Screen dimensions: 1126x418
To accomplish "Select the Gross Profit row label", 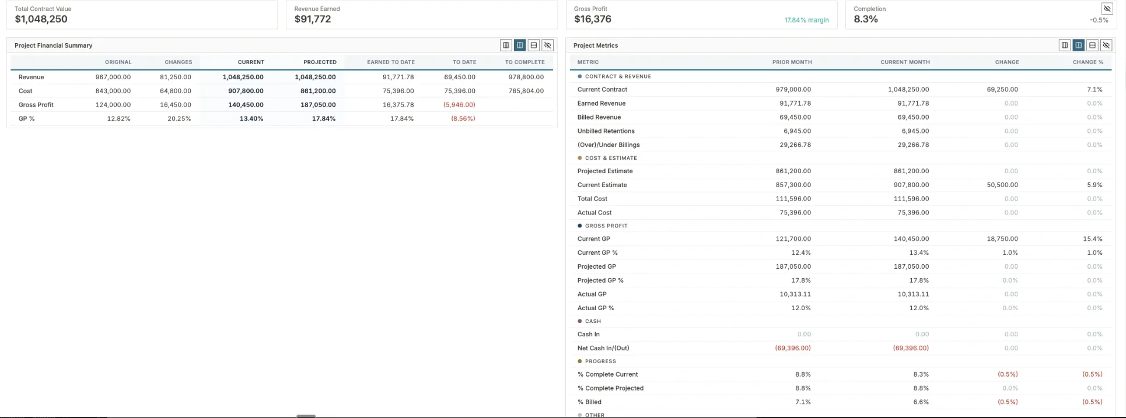I will (x=36, y=105).
